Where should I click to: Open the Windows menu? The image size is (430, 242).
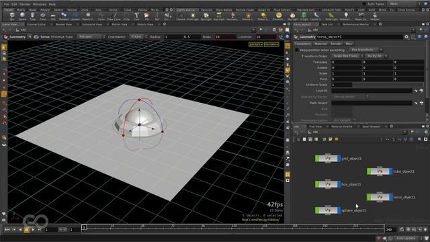coord(40,5)
